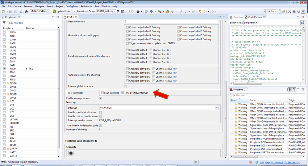The height and width of the screenshot is (166, 308).
Task: Check Trigger when counter is updated with CNTIN
Action: pos(127,43)
